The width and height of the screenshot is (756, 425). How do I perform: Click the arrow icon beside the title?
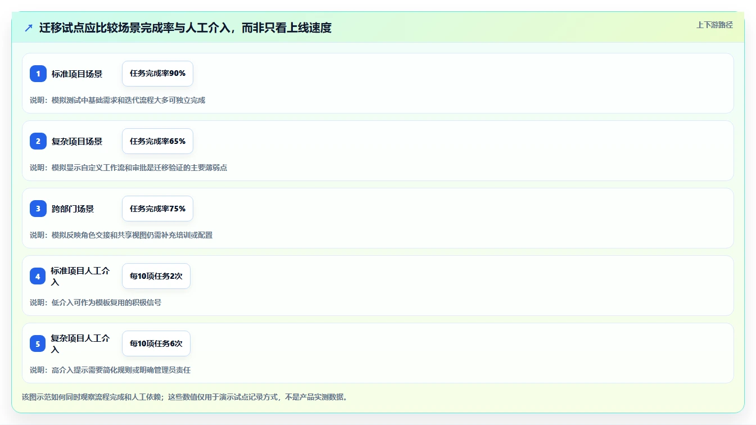click(x=29, y=28)
